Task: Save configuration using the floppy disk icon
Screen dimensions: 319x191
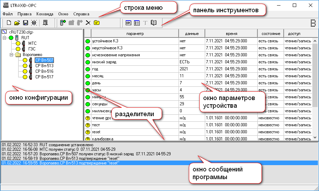Action: 25,23
